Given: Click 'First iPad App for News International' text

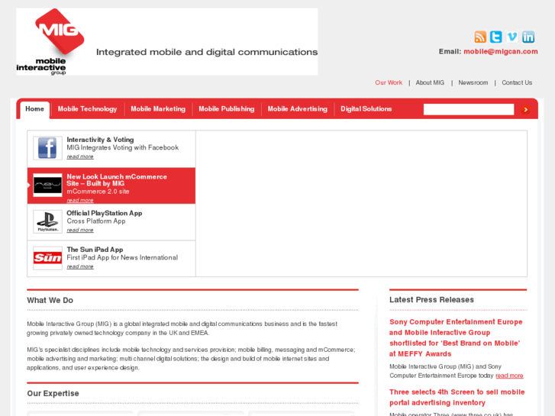Looking at the screenshot, I should tap(122, 257).
